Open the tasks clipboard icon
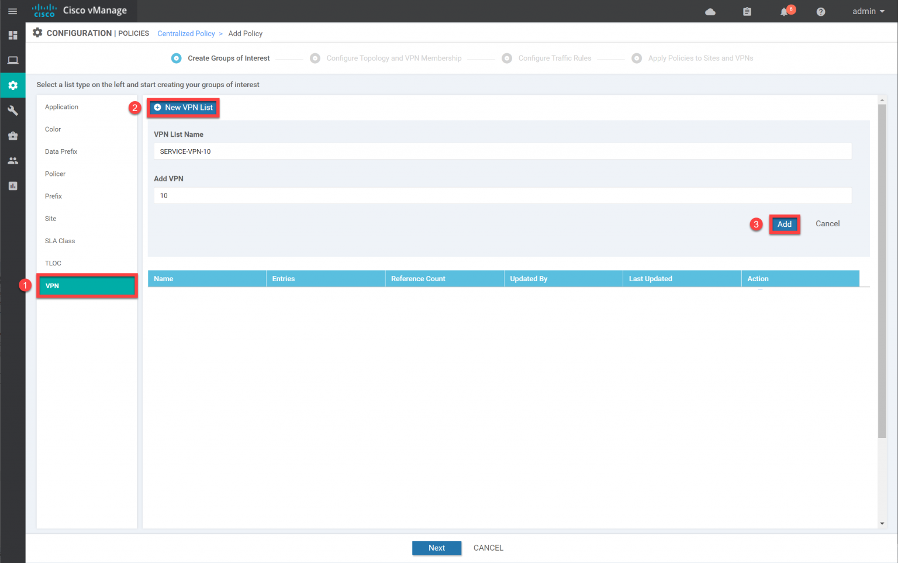Viewport: 898px width, 563px height. (747, 12)
